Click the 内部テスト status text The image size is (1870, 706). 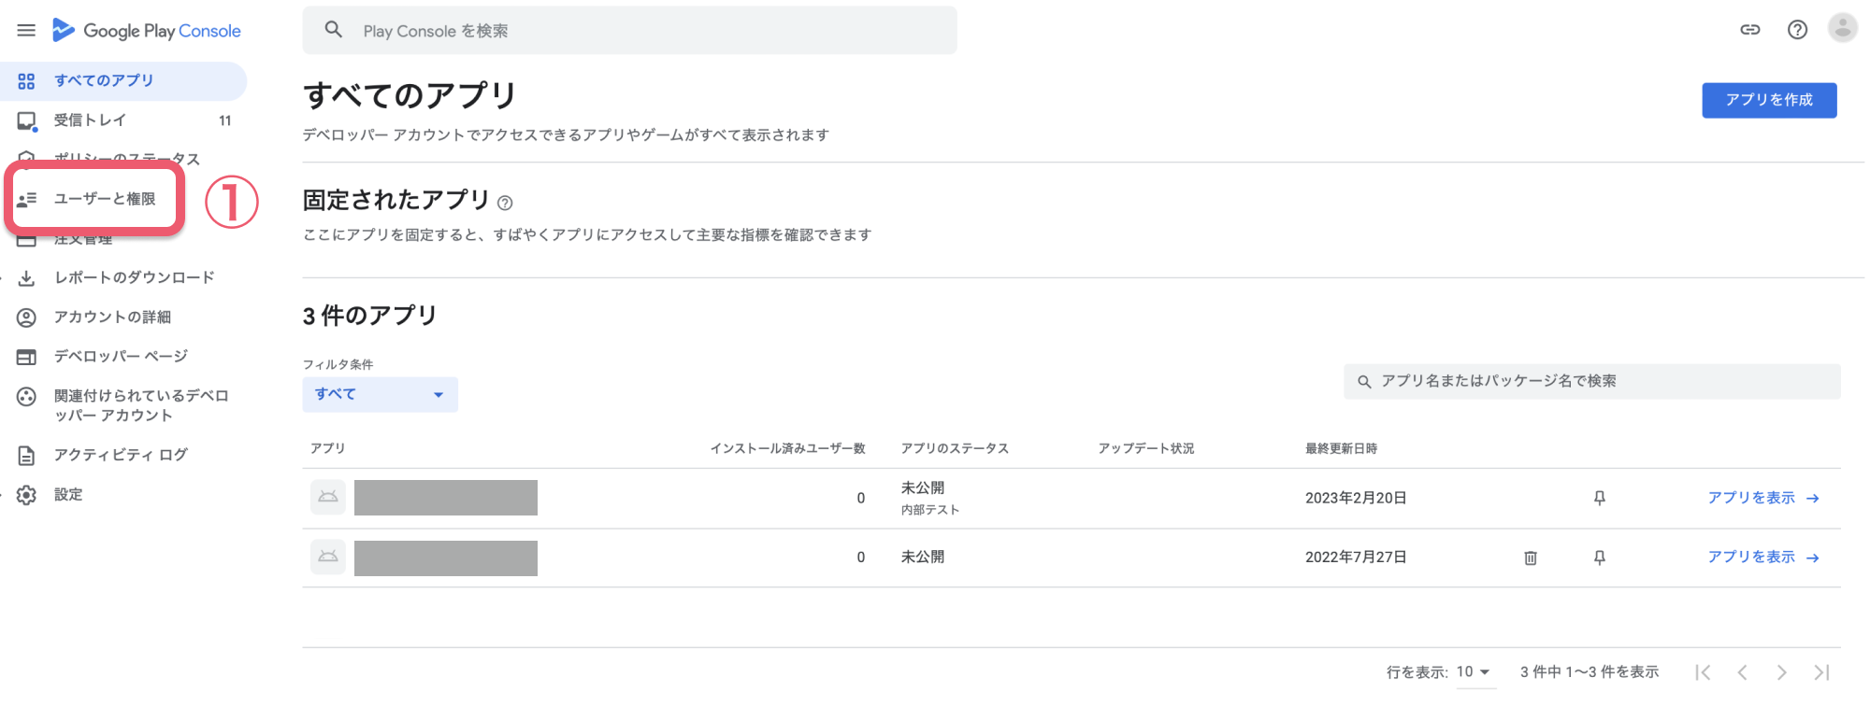[x=930, y=510]
